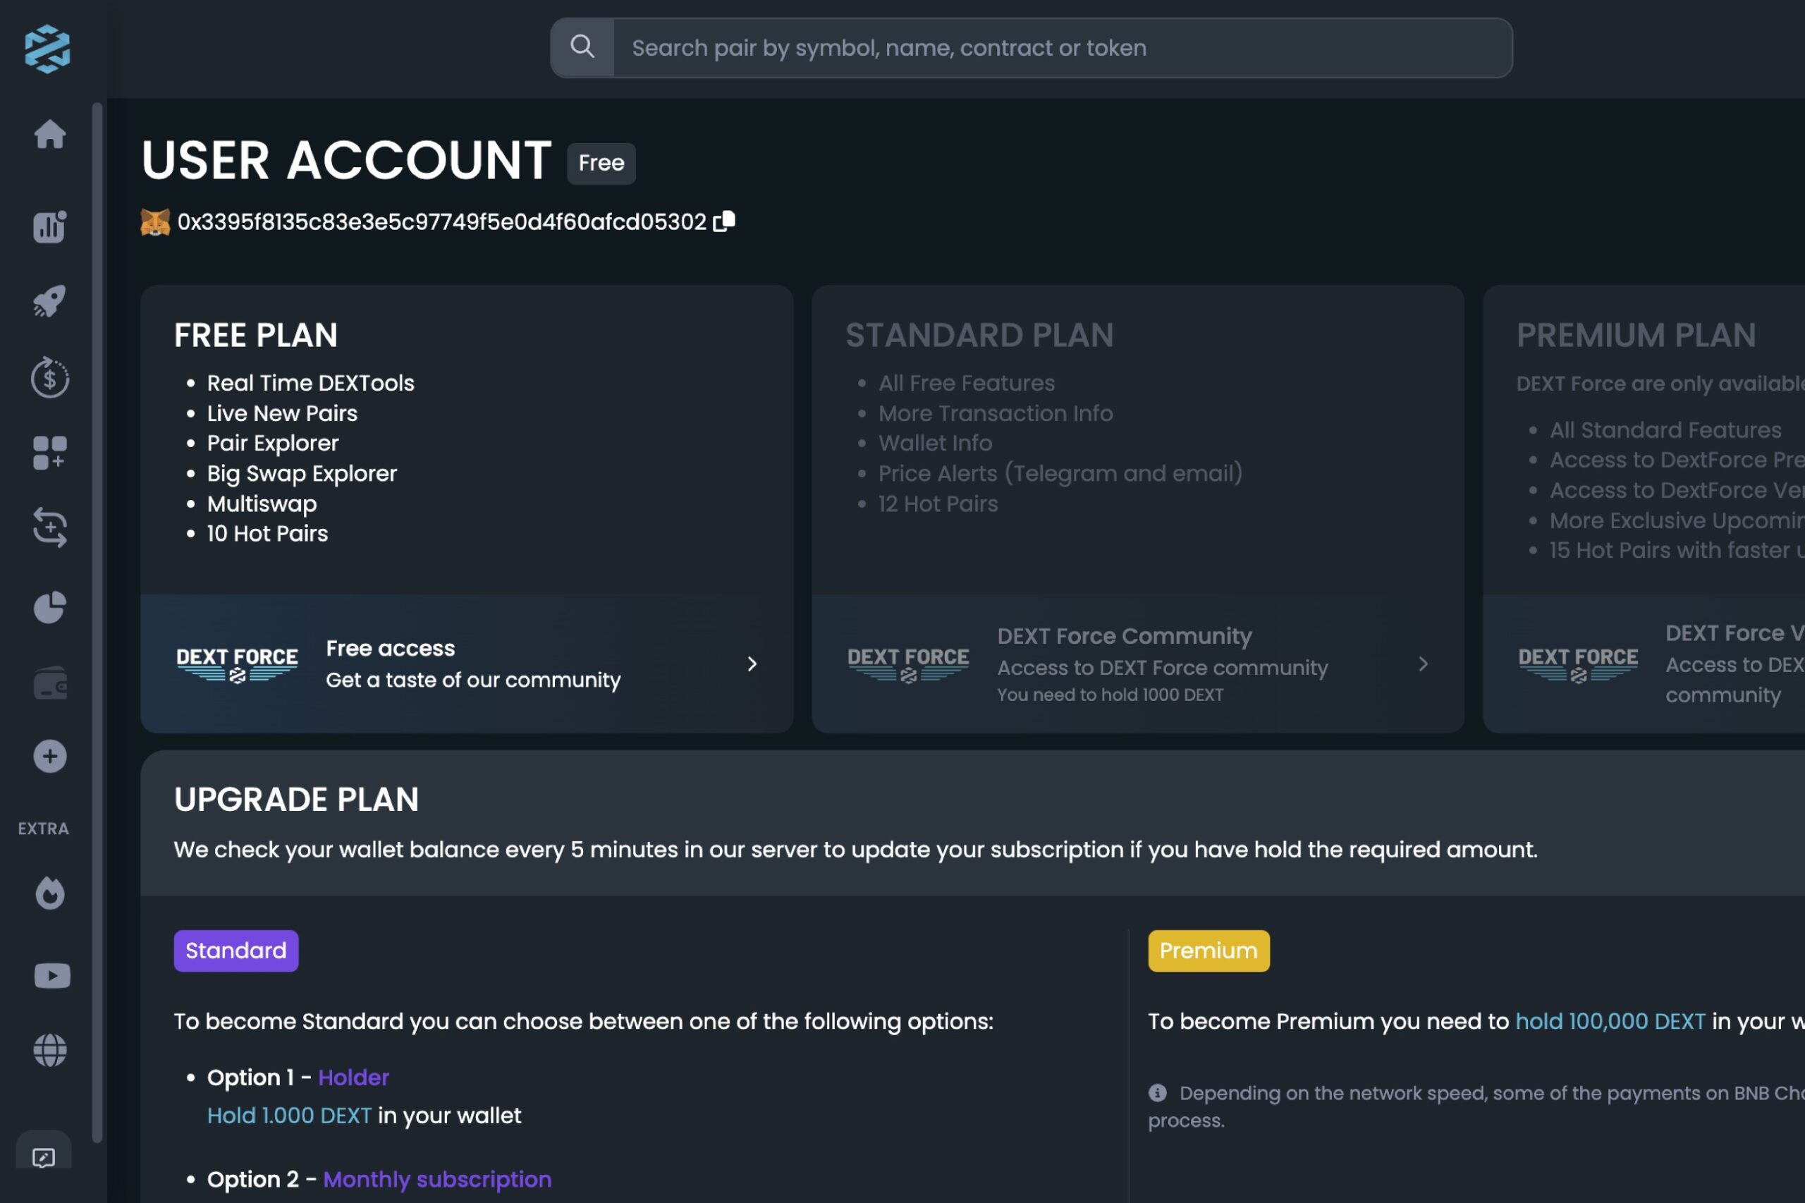Open the Home sidebar icon

[x=50, y=134]
